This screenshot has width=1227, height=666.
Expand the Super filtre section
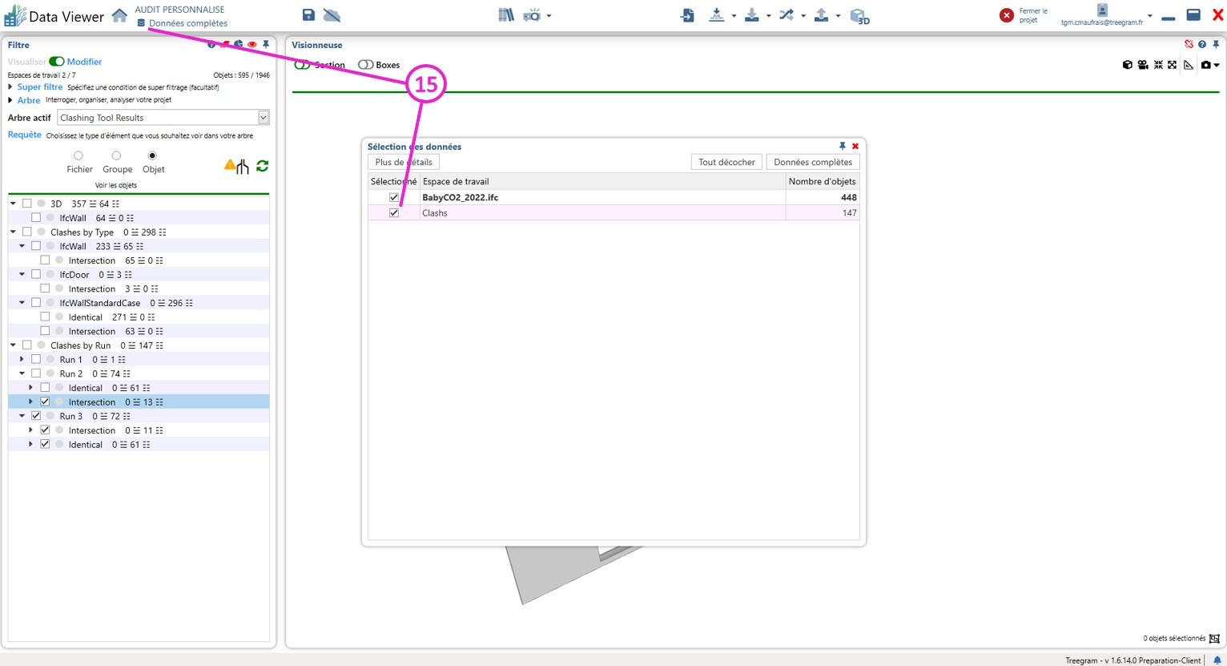coord(11,87)
